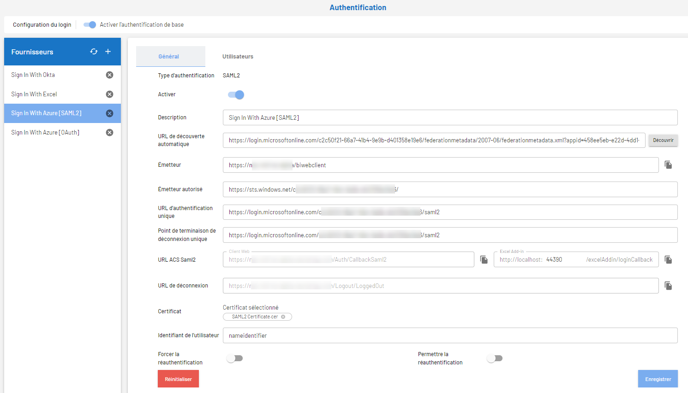Open the Général tab
The image size is (688, 393).
click(x=170, y=56)
